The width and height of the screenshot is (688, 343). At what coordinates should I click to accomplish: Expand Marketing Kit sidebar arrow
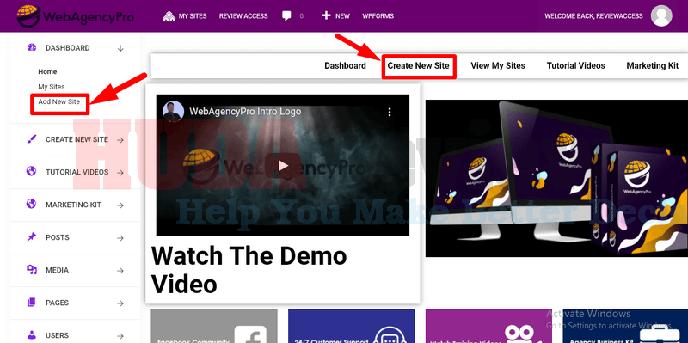(x=120, y=205)
